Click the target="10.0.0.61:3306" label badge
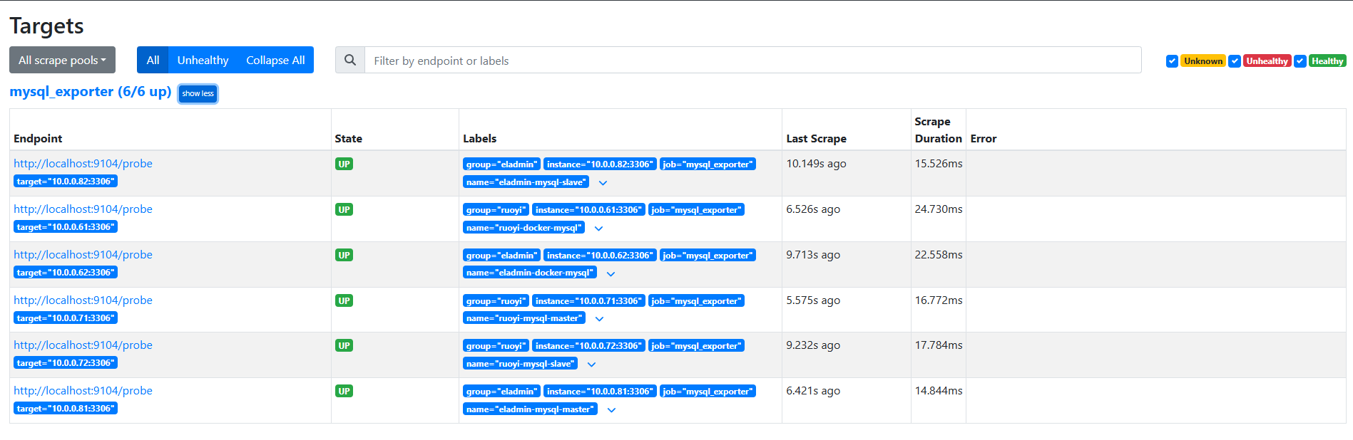 66,227
